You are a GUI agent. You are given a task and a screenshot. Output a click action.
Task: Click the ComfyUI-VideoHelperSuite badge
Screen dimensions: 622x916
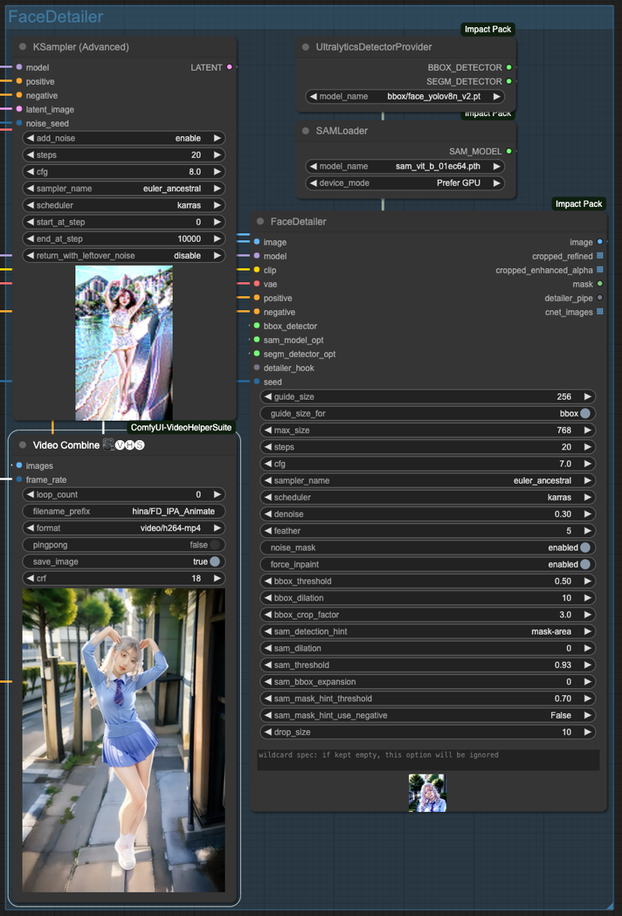click(x=181, y=428)
